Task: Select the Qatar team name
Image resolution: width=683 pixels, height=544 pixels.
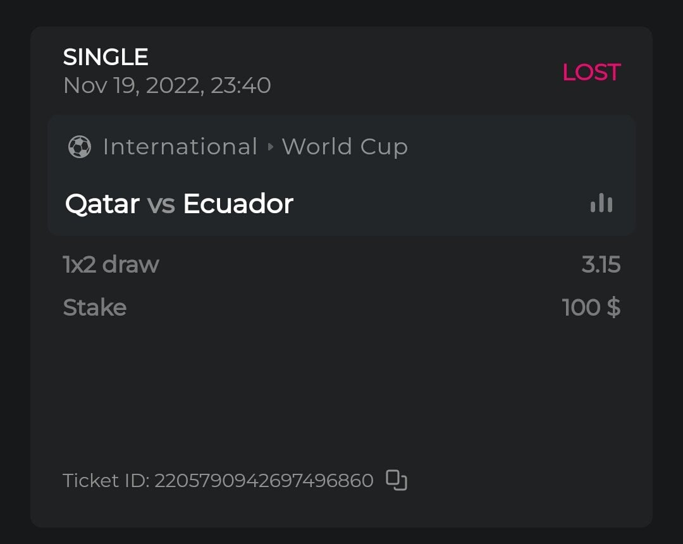Action: pyautogui.click(x=102, y=204)
